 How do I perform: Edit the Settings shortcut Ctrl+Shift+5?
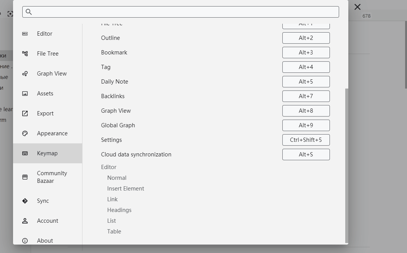tap(306, 140)
